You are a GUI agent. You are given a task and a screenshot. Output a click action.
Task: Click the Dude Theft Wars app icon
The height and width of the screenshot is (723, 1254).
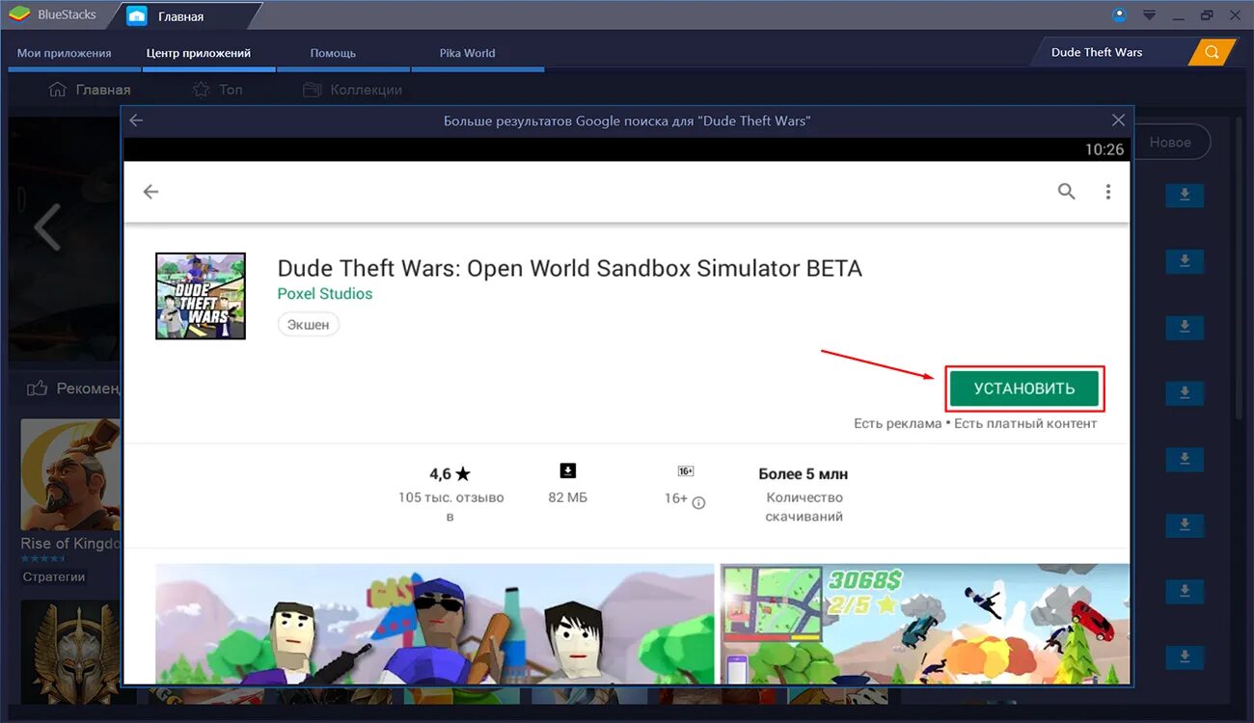coord(201,296)
